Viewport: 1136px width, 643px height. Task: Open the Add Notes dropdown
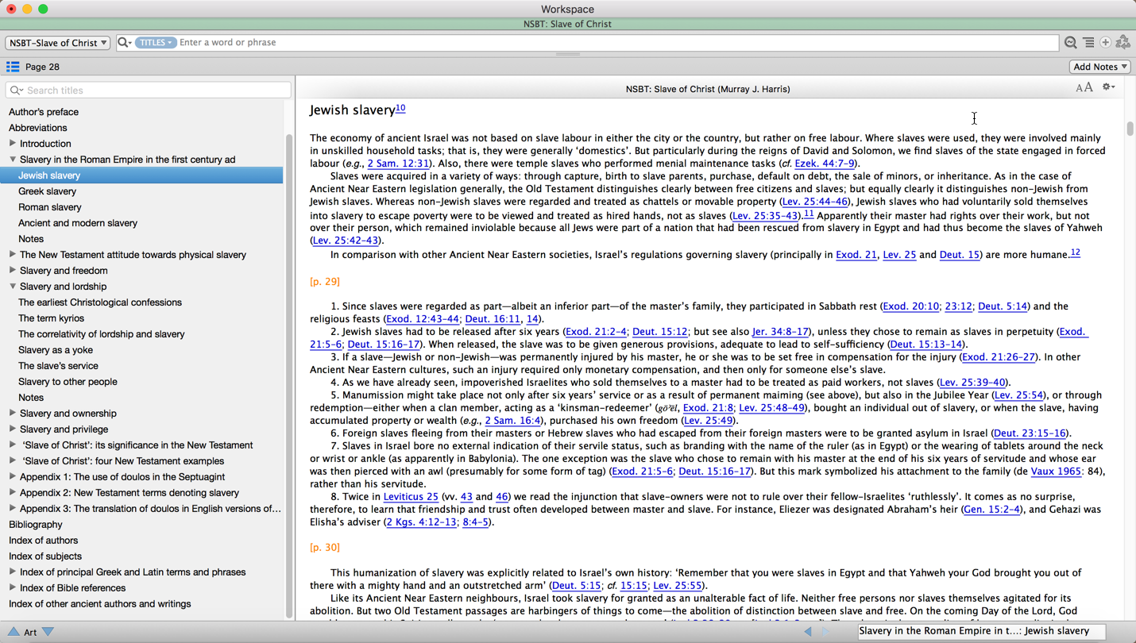[x=1099, y=67]
